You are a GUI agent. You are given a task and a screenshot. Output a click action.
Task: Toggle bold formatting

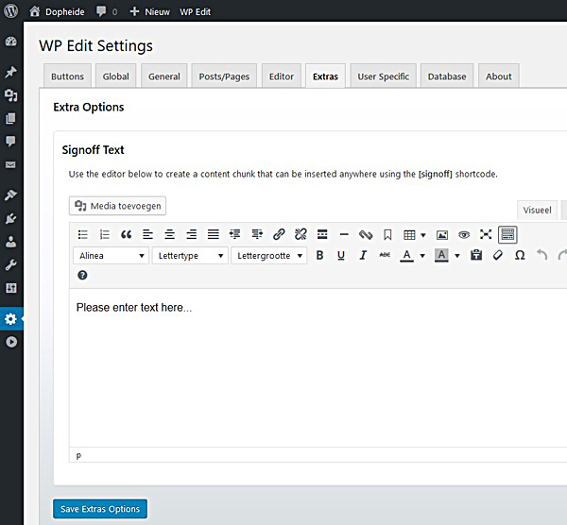(319, 256)
